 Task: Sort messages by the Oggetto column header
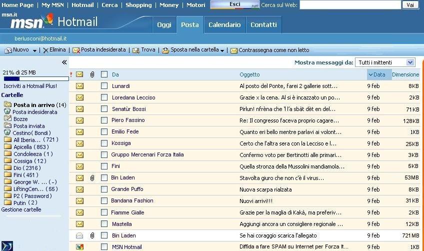pyautogui.click(x=249, y=74)
